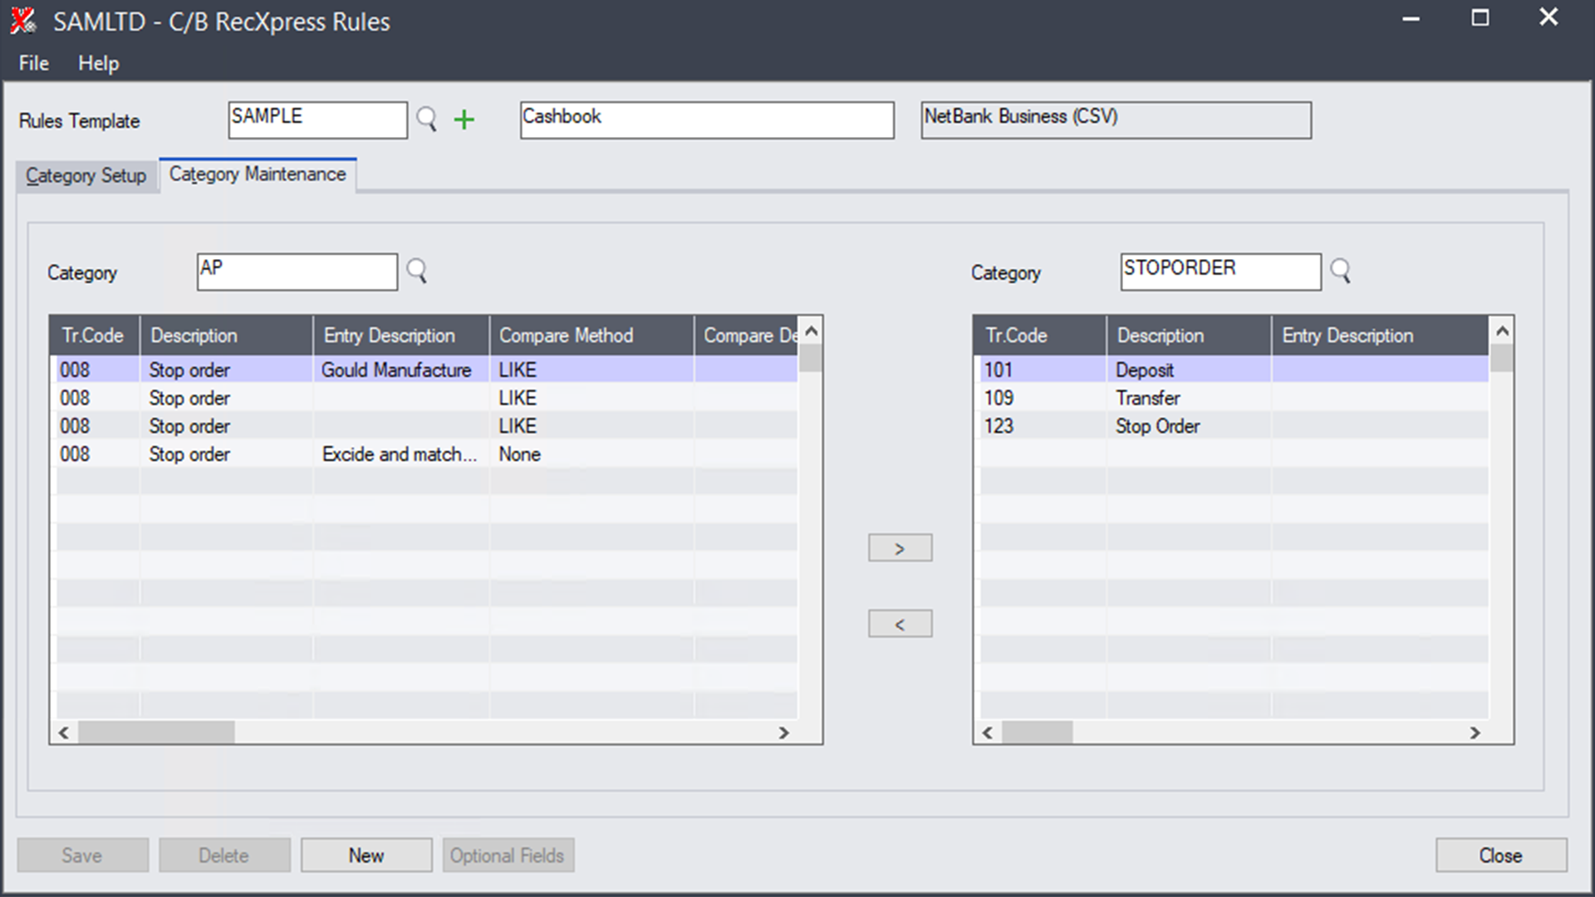
Task: Open the File menu
Action: (x=33, y=63)
